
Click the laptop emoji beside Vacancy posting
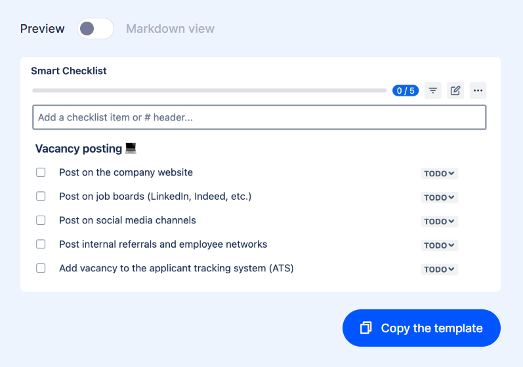131,149
